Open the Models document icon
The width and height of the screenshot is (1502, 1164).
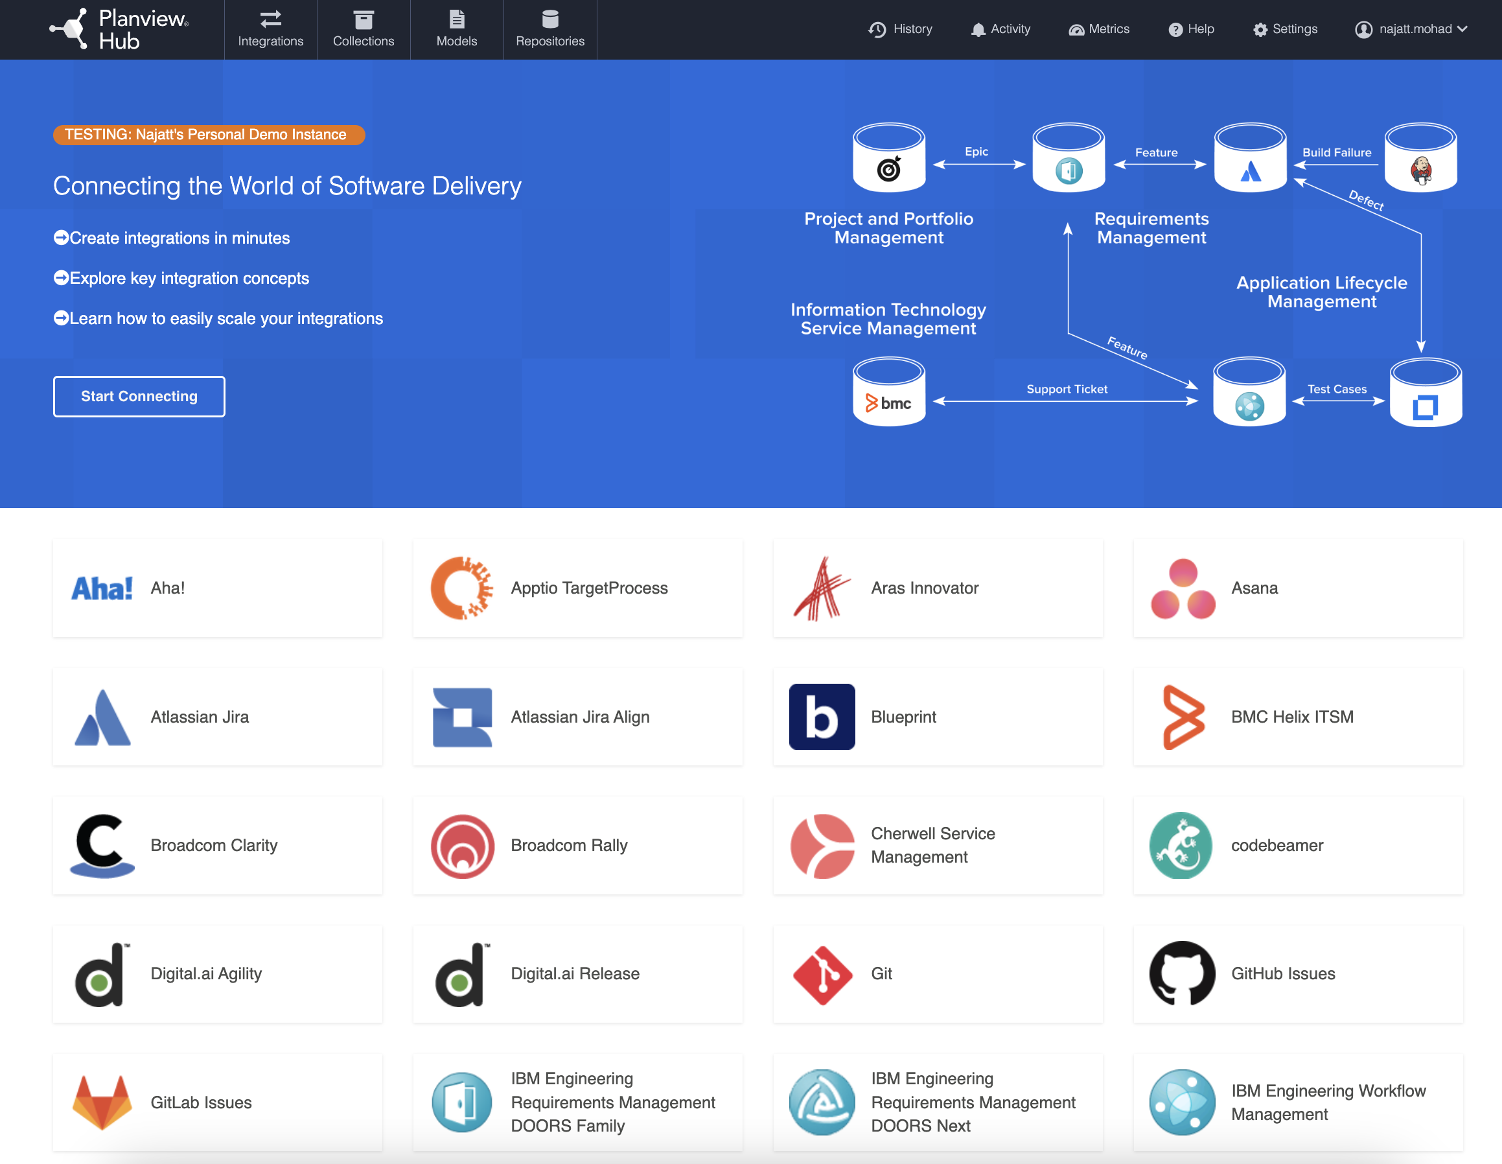[457, 19]
